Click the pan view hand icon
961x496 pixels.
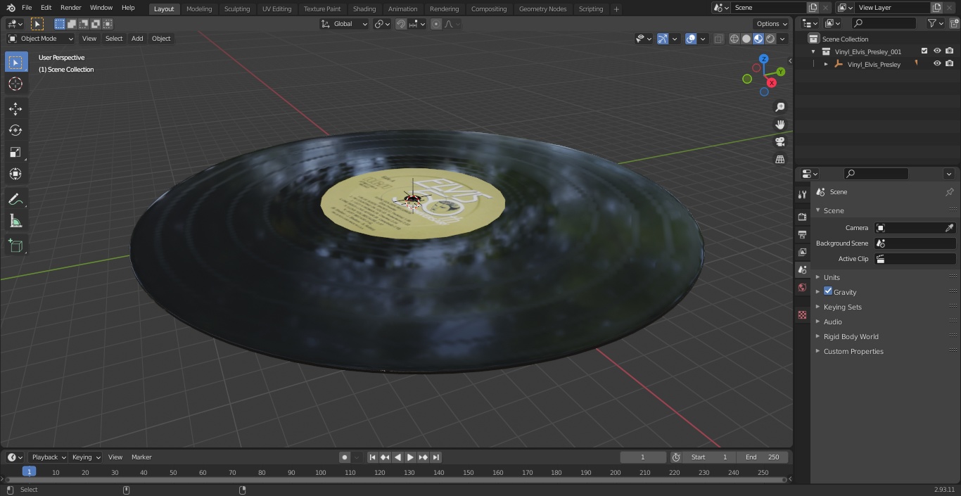[779, 125]
